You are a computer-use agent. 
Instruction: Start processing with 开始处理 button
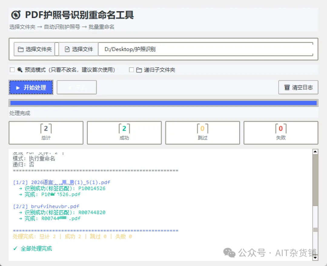pos(31,87)
